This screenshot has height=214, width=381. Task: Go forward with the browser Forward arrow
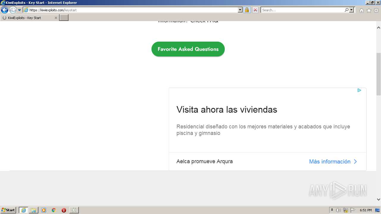pos(13,10)
